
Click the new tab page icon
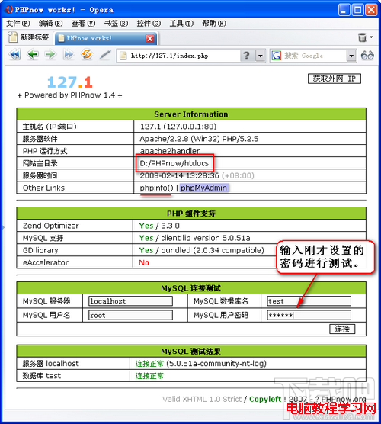(x=13, y=37)
